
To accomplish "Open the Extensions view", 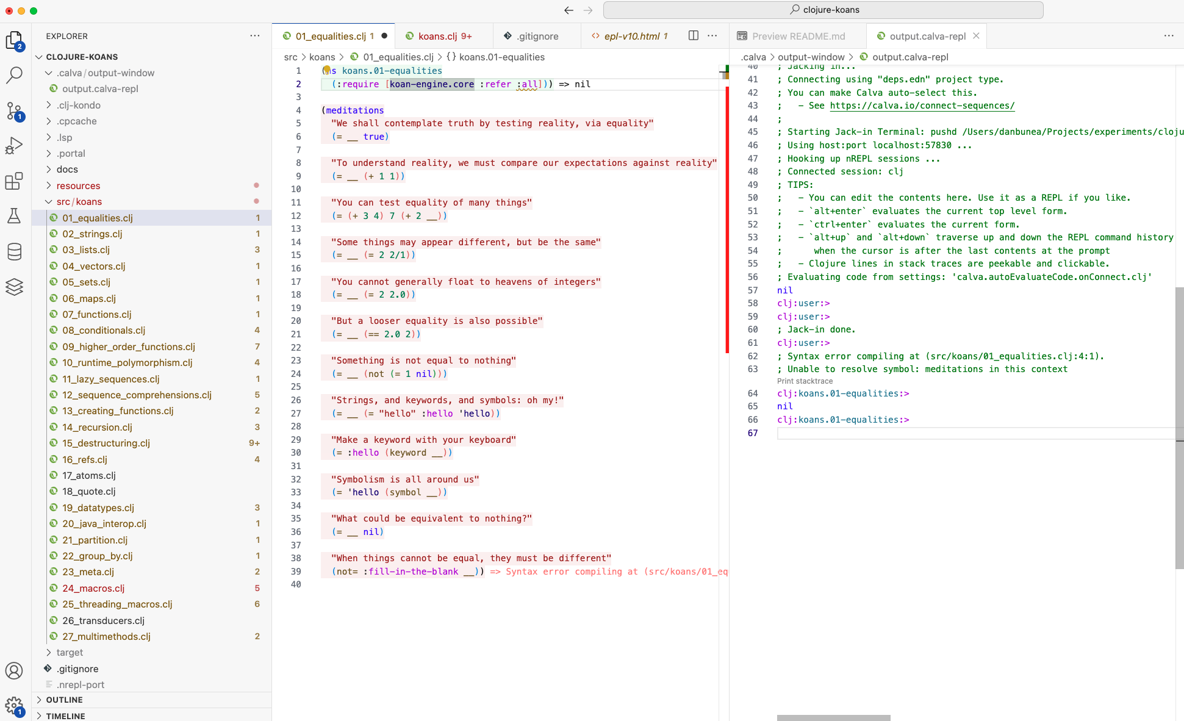I will click(14, 181).
